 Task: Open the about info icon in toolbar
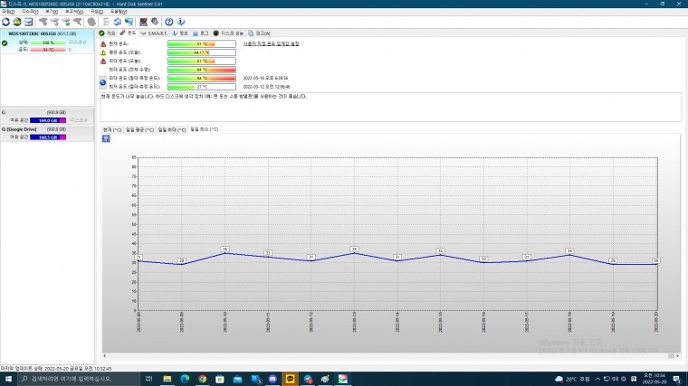click(181, 22)
